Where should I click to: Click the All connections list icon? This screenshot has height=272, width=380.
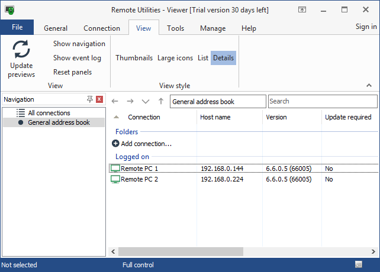coord(21,113)
